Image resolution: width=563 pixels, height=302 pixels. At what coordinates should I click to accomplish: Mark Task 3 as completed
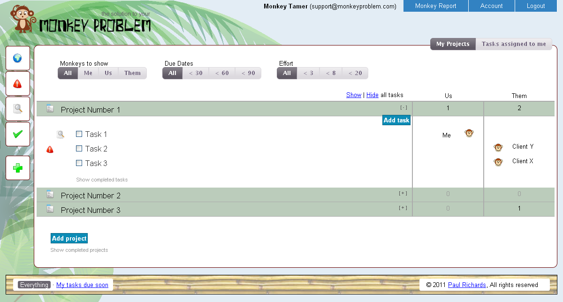[79, 163]
